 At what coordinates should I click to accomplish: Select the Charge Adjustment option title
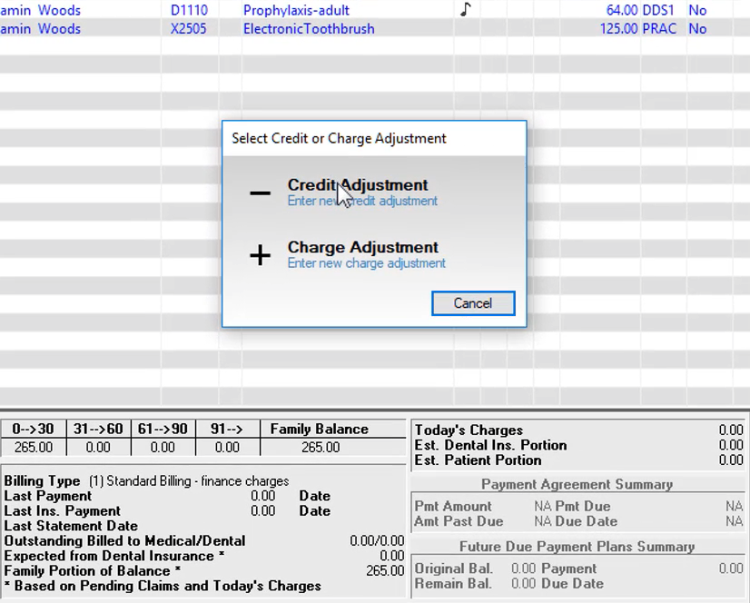[x=362, y=247]
